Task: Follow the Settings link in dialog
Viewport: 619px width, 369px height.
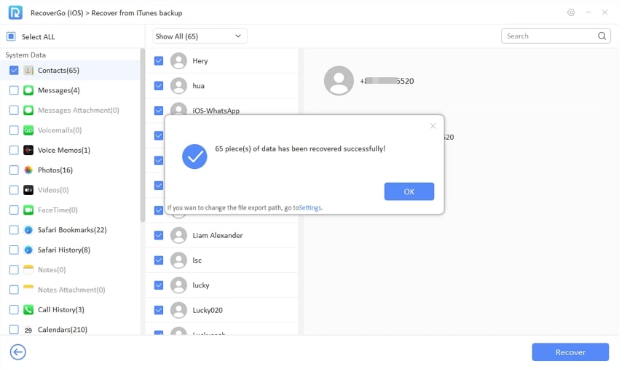Action: [310, 207]
